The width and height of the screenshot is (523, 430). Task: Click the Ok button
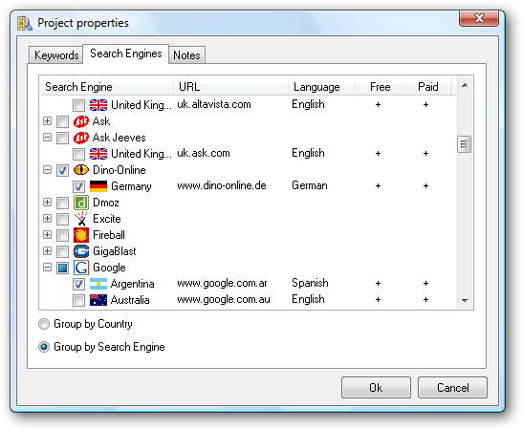pos(376,388)
